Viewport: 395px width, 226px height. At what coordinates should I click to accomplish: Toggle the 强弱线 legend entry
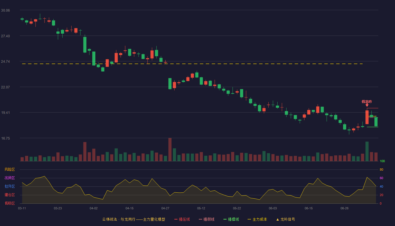[207, 219]
